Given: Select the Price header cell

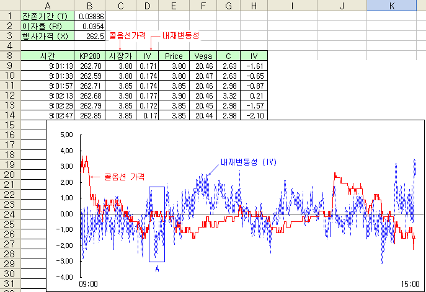Looking at the screenshot, I should 174,56.
